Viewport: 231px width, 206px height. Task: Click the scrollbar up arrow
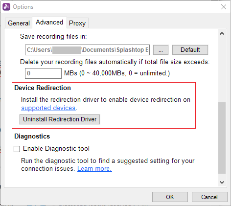click(x=222, y=34)
